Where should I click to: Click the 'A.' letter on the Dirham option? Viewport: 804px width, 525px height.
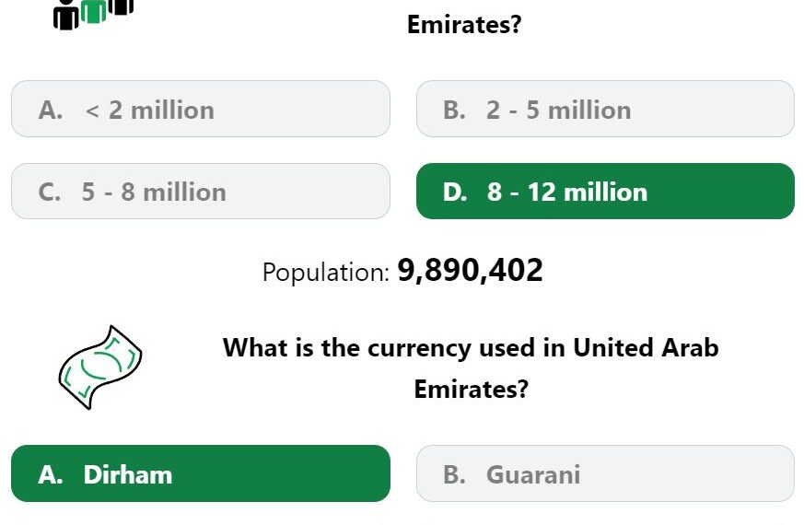pos(51,475)
